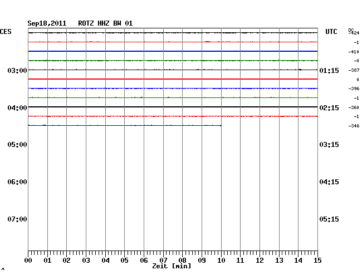The image size is (362, 275).
Task: Click the end of the last blue trace
Action: click(x=221, y=125)
